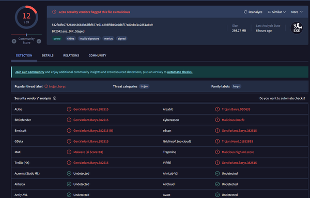Click the AhnLab-V3 undetected check icon

218,174
